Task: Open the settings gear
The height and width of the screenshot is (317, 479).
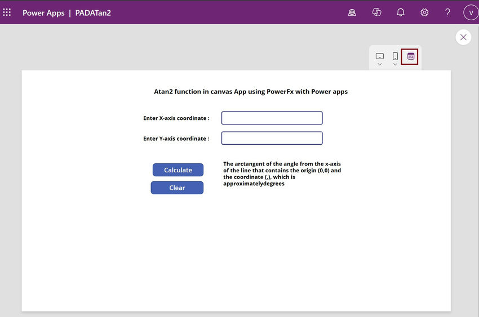Action: pyautogui.click(x=424, y=12)
